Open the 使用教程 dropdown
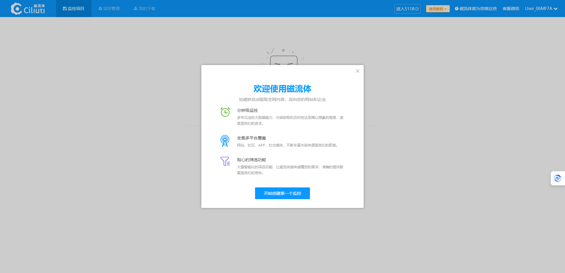 [437, 9]
